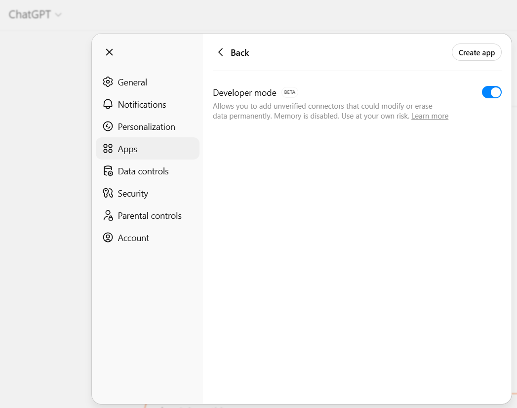Click the Back text label
The width and height of the screenshot is (517, 408).
point(239,53)
